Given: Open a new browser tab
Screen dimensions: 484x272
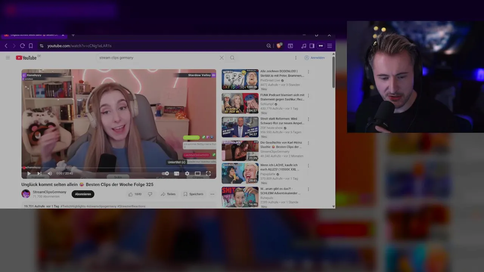Looking at the screenshot, I should coord(73,35).
